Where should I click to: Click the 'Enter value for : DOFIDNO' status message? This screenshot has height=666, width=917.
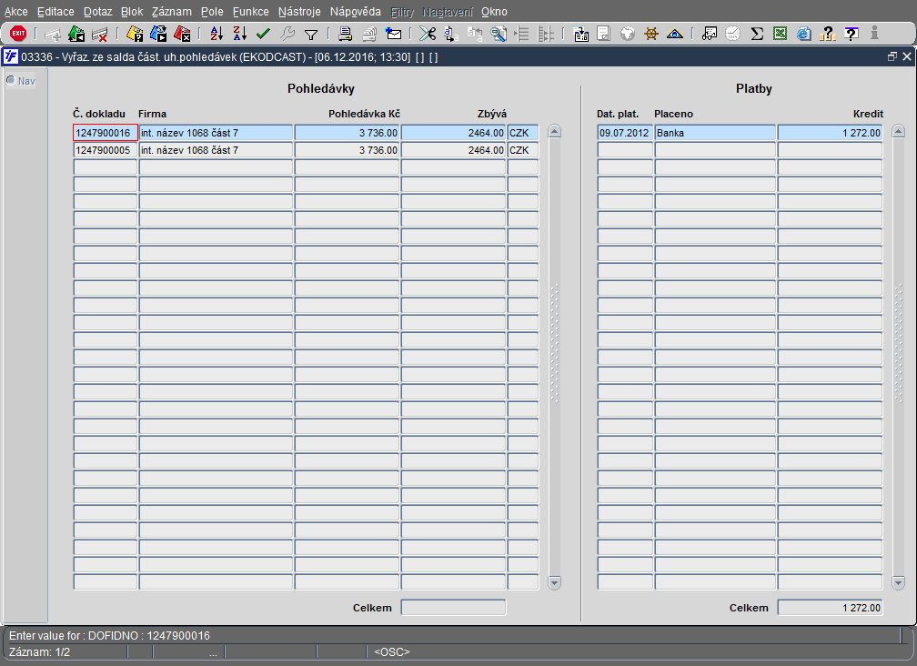click(109, 636)
